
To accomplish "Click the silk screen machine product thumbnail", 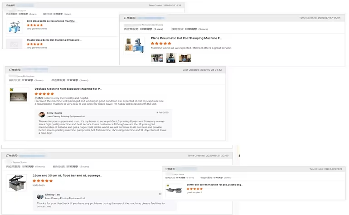I will click(174, 190).
